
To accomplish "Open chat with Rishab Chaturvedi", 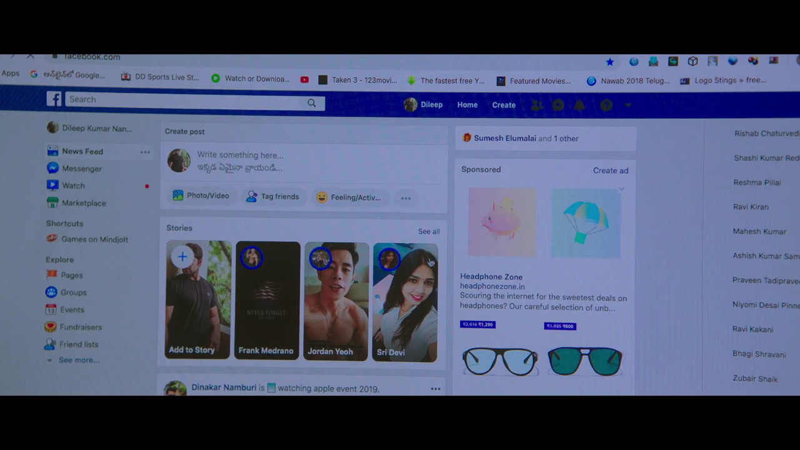I will pos(767,133).
